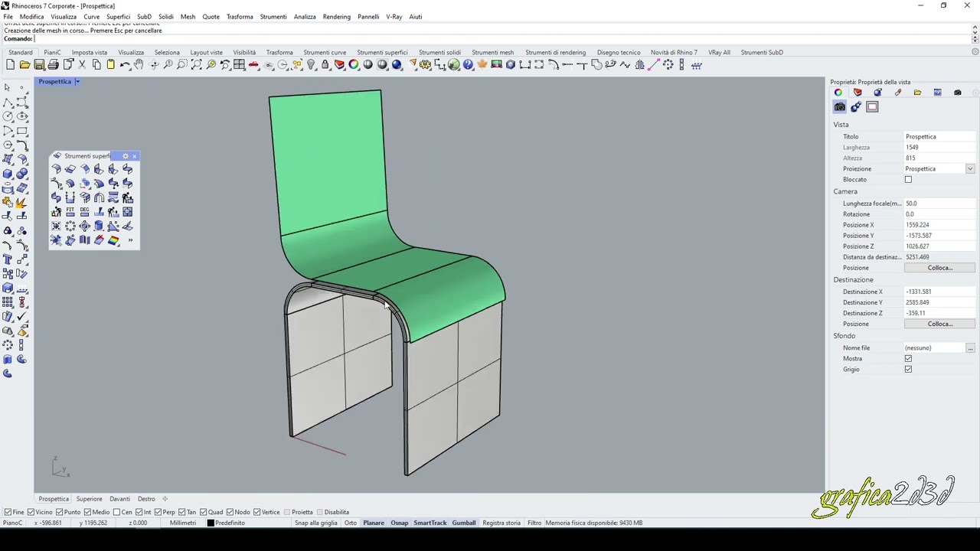The width and height of the screenshot is (980, 551).
Task: Enable the Cen osnap checkbox
Action: coord(117,512)
